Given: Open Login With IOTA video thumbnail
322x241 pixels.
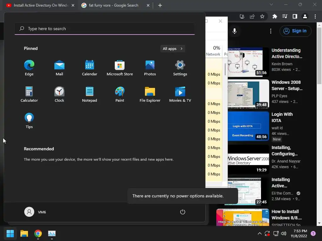Looking at the screenshot, I should [248, 126].
